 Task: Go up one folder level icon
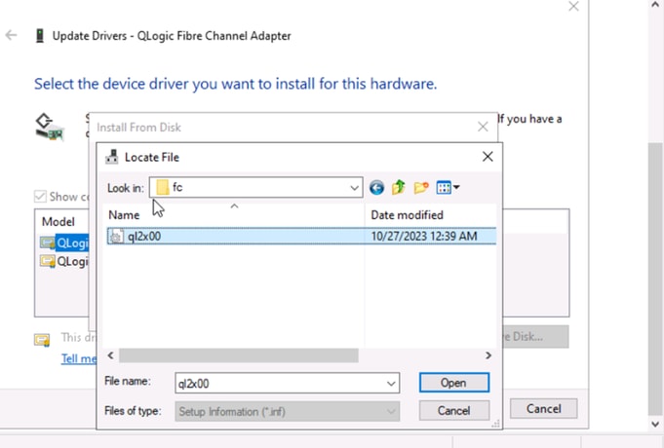pos(399,187)
